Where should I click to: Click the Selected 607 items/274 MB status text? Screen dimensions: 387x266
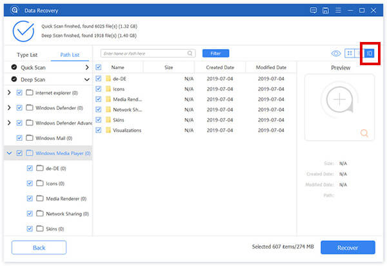coord(283,247)
